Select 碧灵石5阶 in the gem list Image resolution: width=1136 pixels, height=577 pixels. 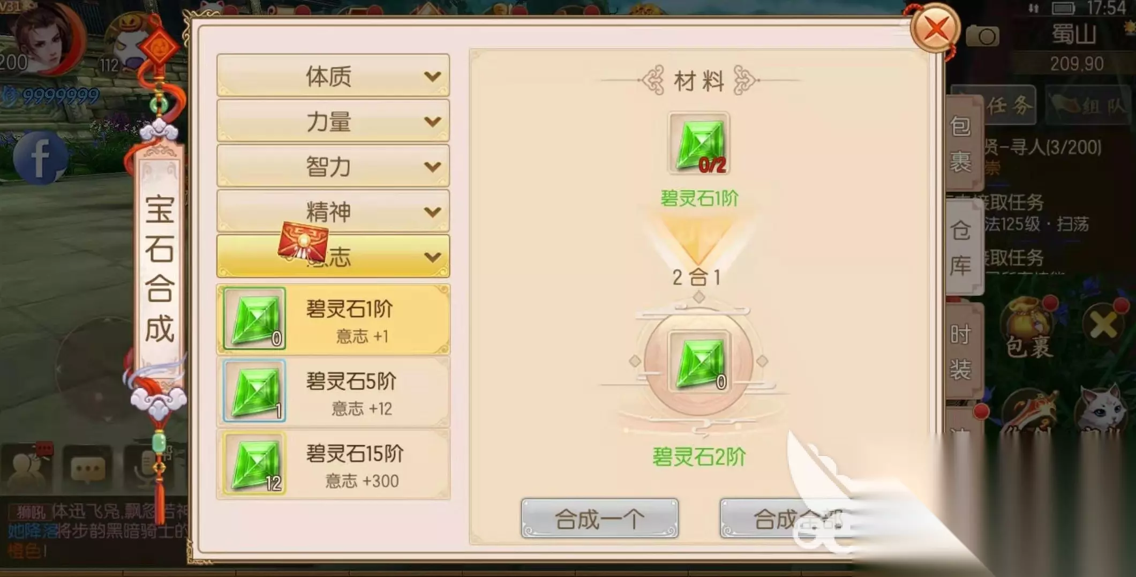333,392
